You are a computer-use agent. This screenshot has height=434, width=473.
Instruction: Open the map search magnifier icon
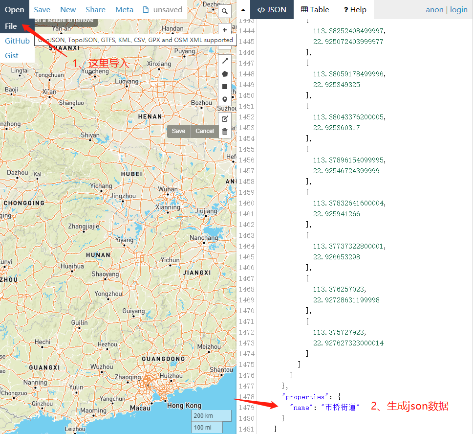coord(224,11)
